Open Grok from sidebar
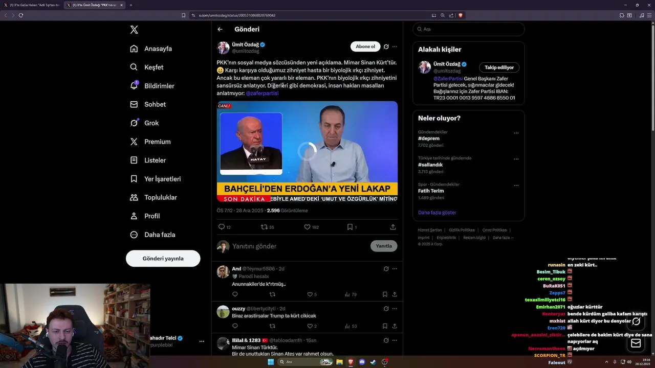 click(144, 123)
